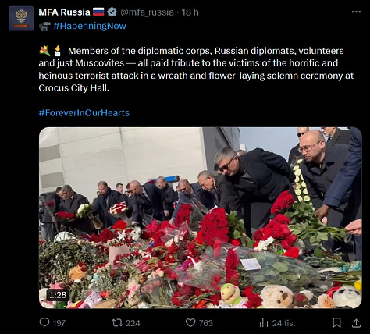The image size is (370, 334).
Task: Open the #HapenningNow hashtag link
Action: [90, 26]
